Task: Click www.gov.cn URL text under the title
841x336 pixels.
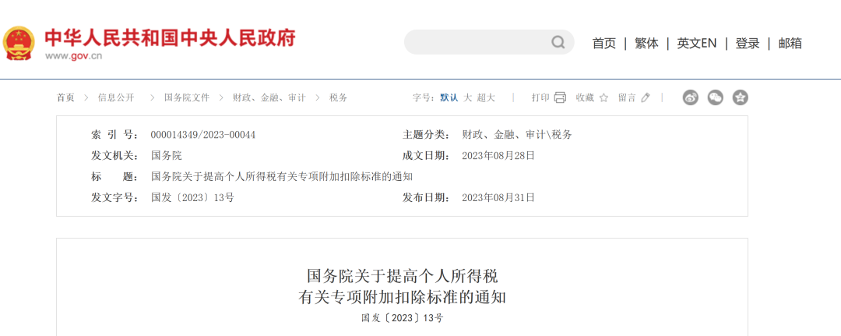Action: [x=73, y=56]
